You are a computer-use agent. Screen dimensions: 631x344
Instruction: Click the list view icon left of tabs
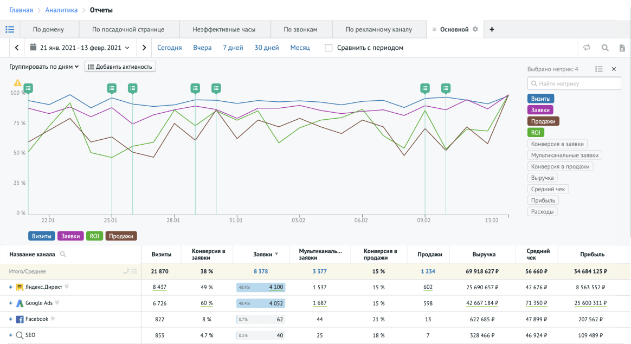pyautogui.click(x=10, y=29)
